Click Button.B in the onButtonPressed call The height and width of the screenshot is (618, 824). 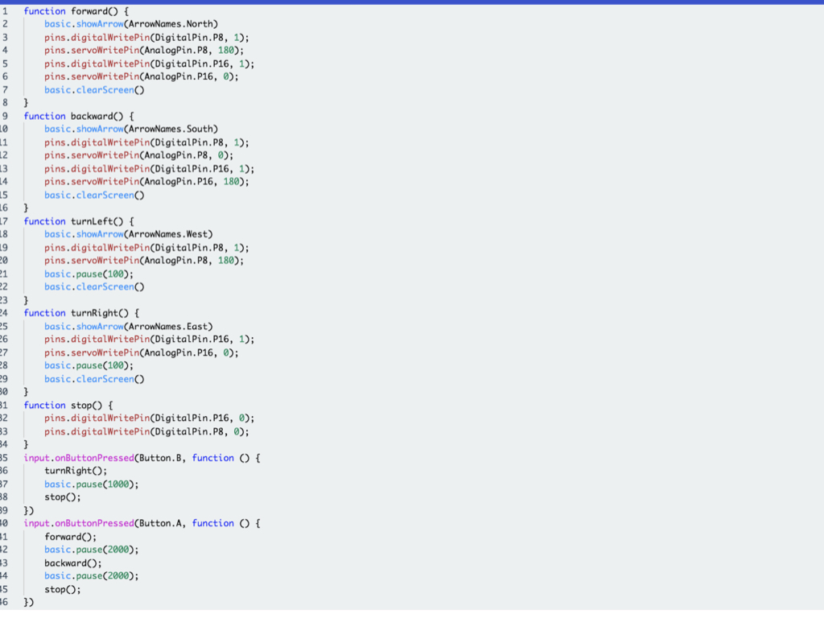(160, 458)
